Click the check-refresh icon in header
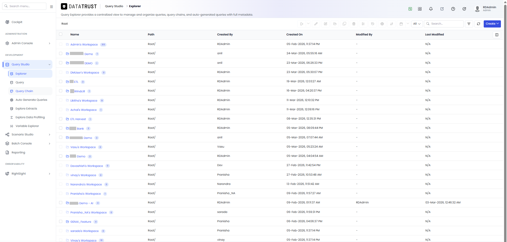The width and height of the screenshot is (507, 242). click(x=464, y=9)
